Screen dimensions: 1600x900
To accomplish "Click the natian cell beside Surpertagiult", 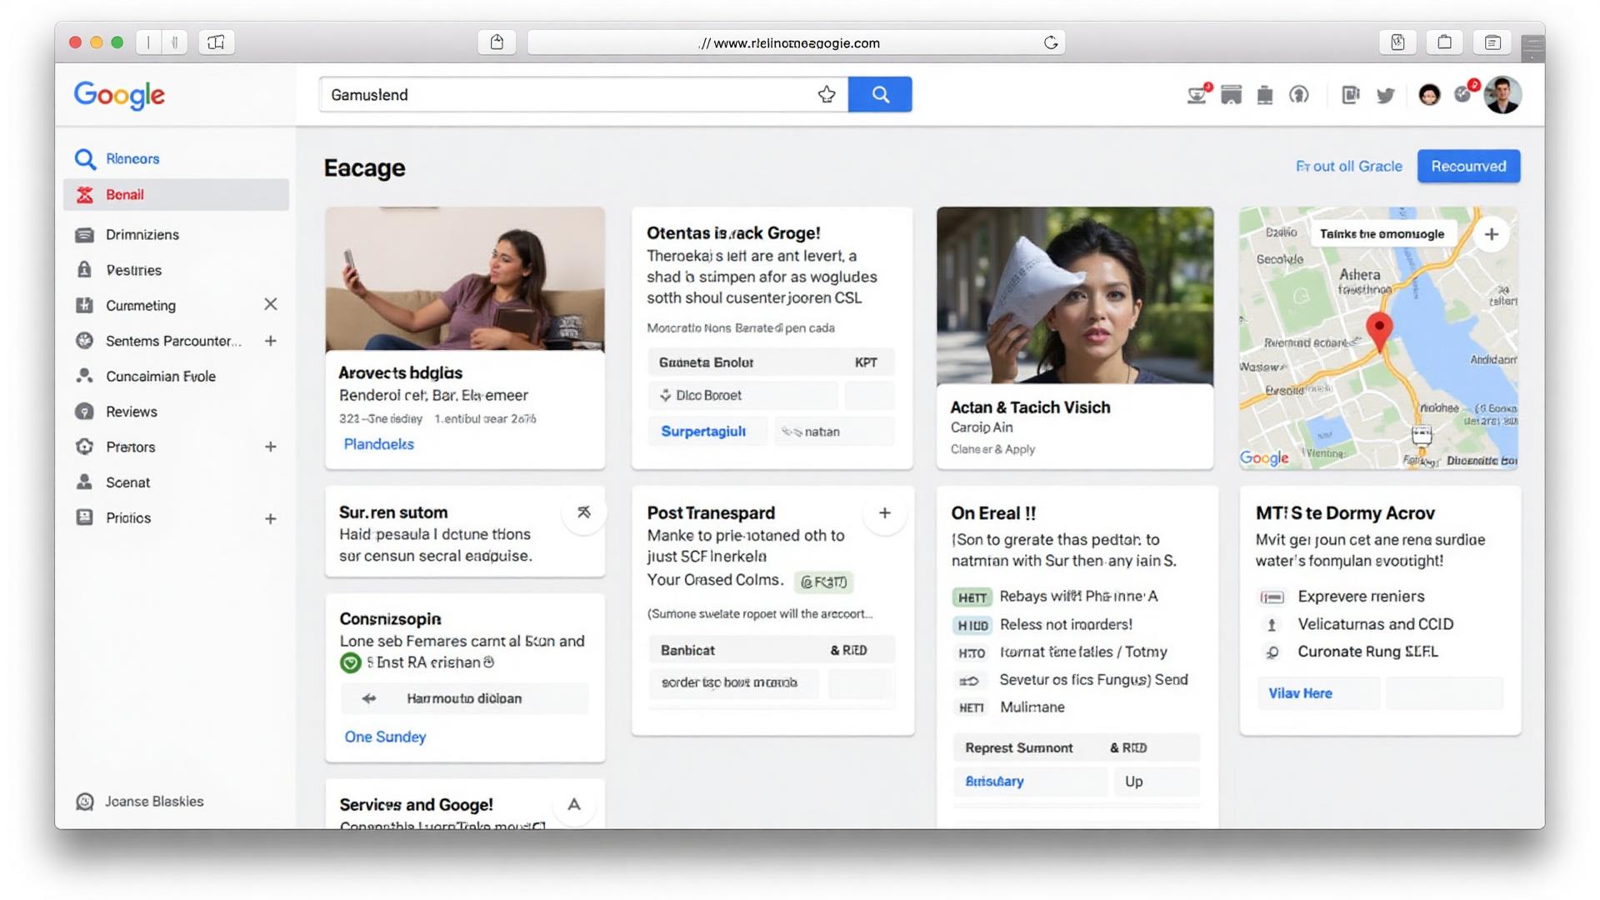I will (x=833, y=431).
